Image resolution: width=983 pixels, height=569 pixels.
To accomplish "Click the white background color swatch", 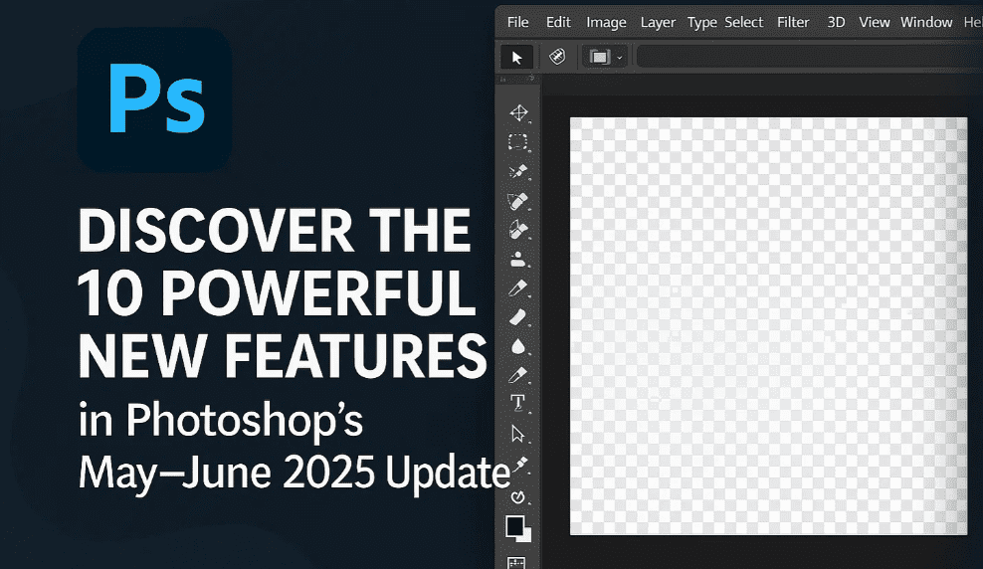I will coord(526,537).
